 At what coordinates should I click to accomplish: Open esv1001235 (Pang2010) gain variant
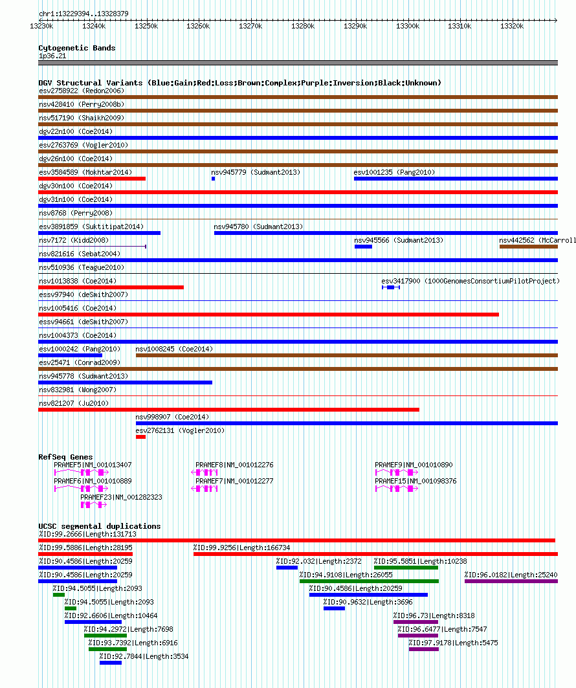456,179
